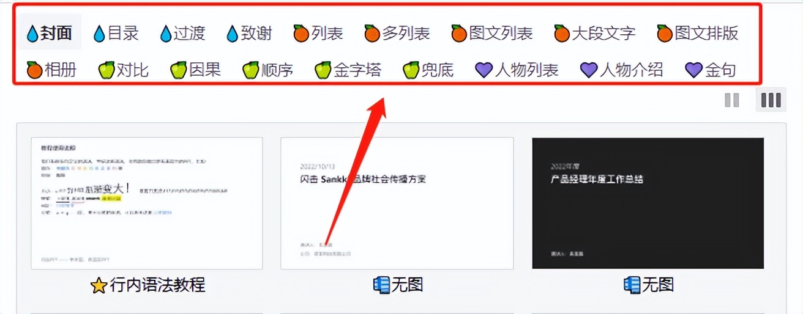Image resolution: width=803 pixels, height=314 pixels.
Task: Switch to the 大段文字 category
Action: (595, 33)
